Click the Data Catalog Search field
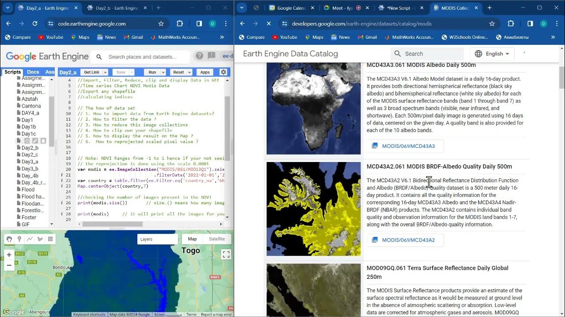The width and height of the screenshot is (565, 317). pyautogui.click(x=427, y=54)
